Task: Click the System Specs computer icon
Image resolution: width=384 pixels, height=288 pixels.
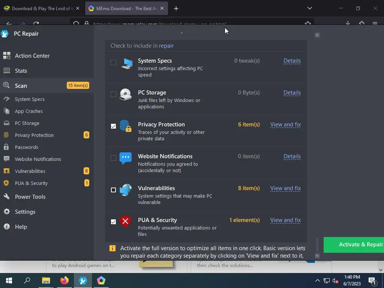Action: 127,63
